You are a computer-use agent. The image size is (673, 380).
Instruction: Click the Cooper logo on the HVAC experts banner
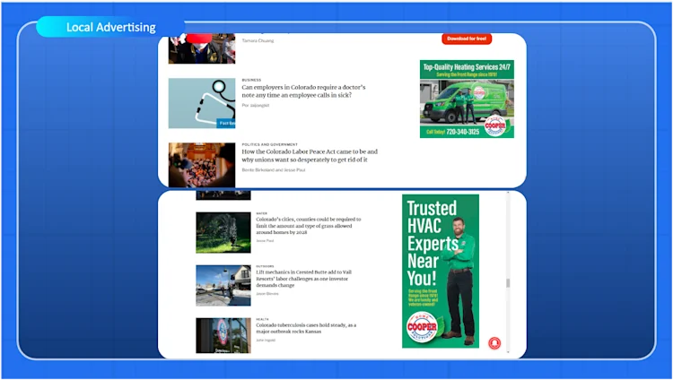(x=422, y=327)
